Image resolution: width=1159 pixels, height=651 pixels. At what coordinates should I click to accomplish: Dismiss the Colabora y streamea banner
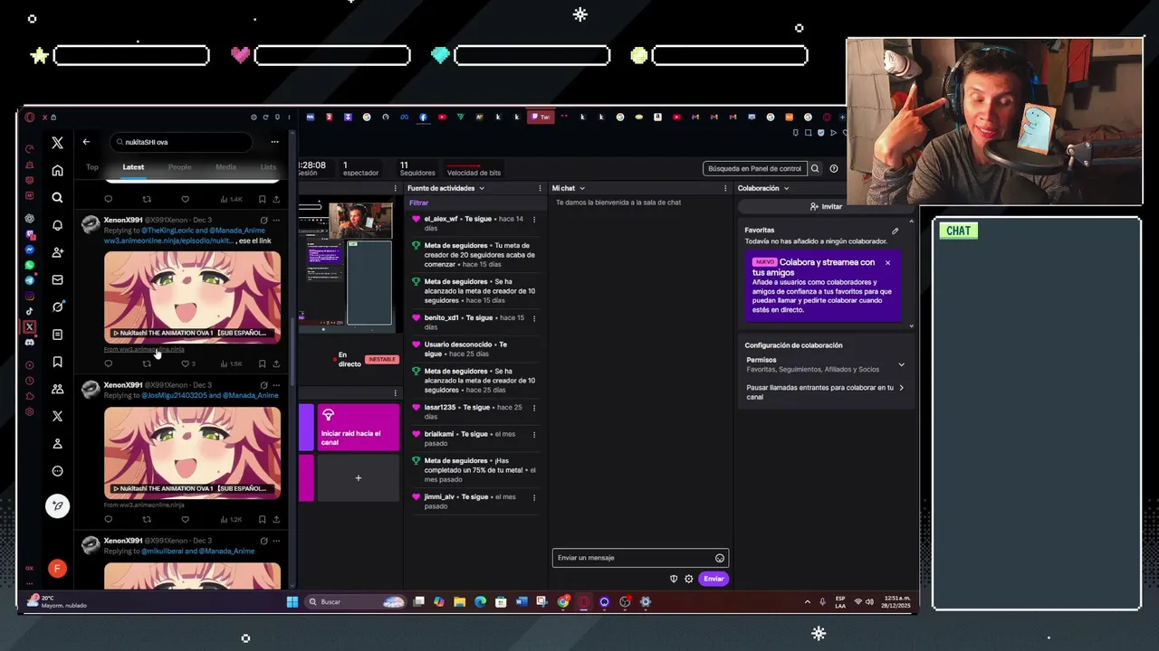coord(887,263)
